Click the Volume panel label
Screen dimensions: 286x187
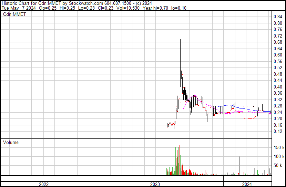pyautogui.click(x=11, y=142)
